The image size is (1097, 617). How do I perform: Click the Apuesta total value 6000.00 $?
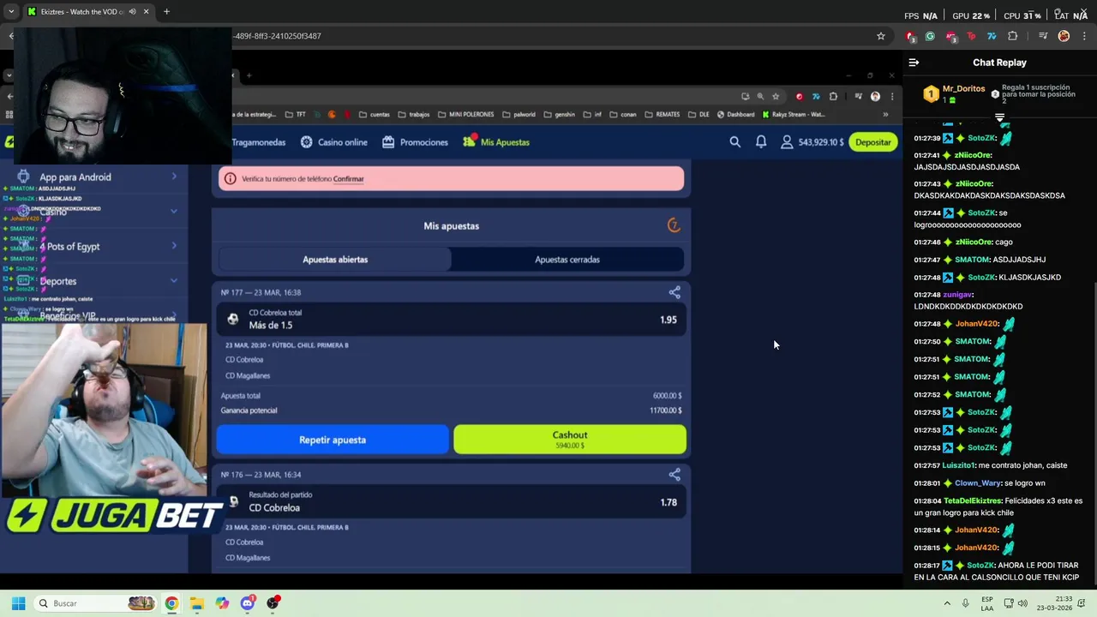pos(667,396)
